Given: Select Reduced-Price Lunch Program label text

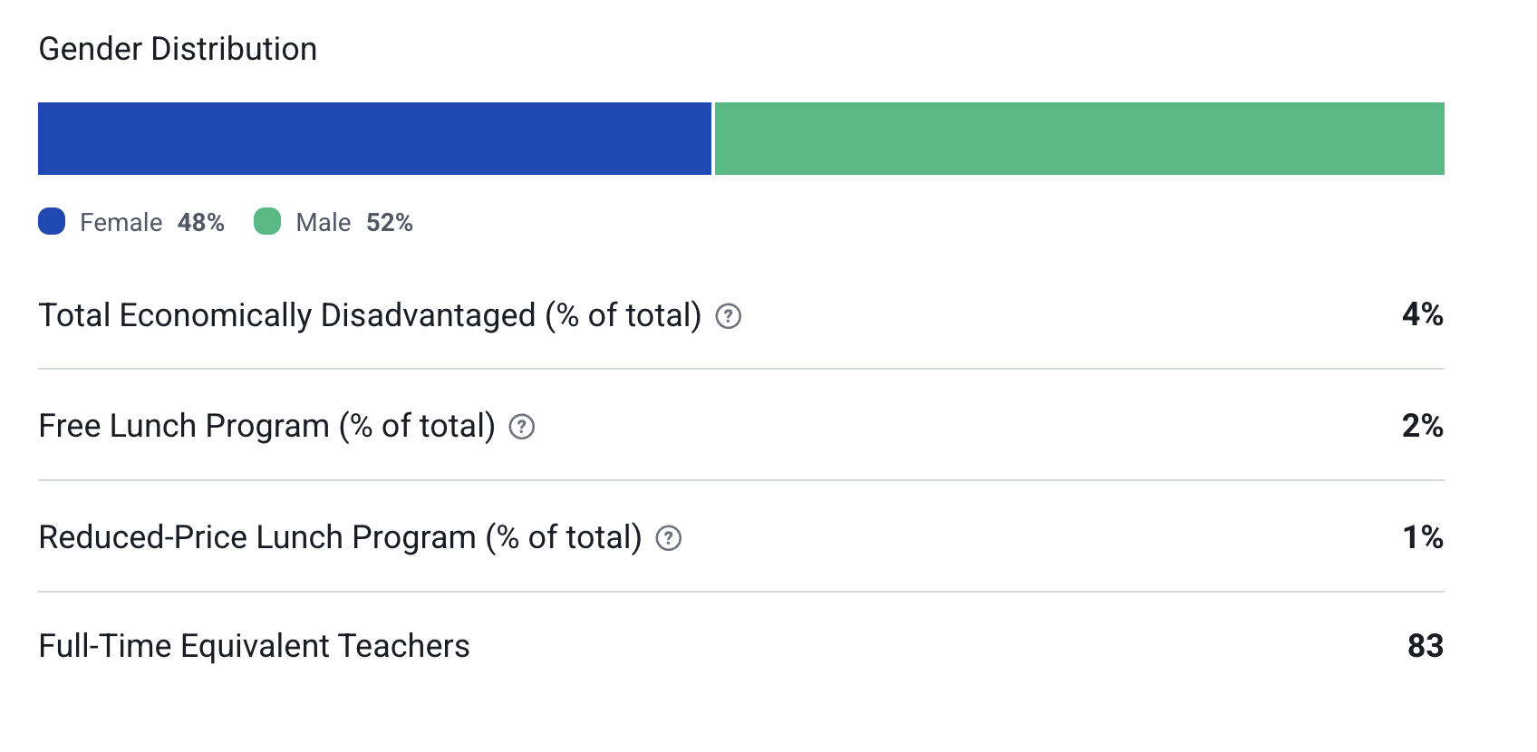Looking at the screenshot, I should pyautogui.click(x=341, y=538).
